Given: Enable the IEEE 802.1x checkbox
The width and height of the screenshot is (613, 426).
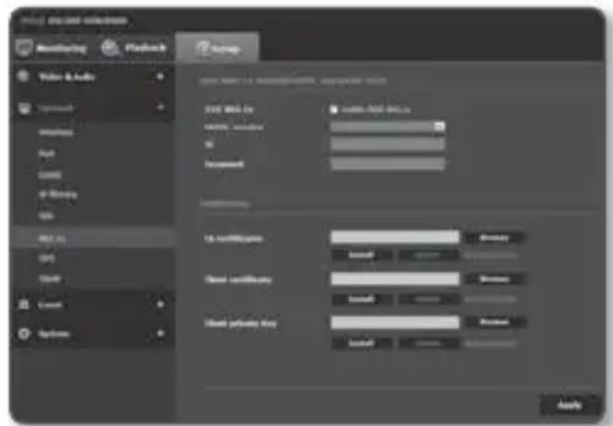Looking at the screenshot, I should [333, 109].
